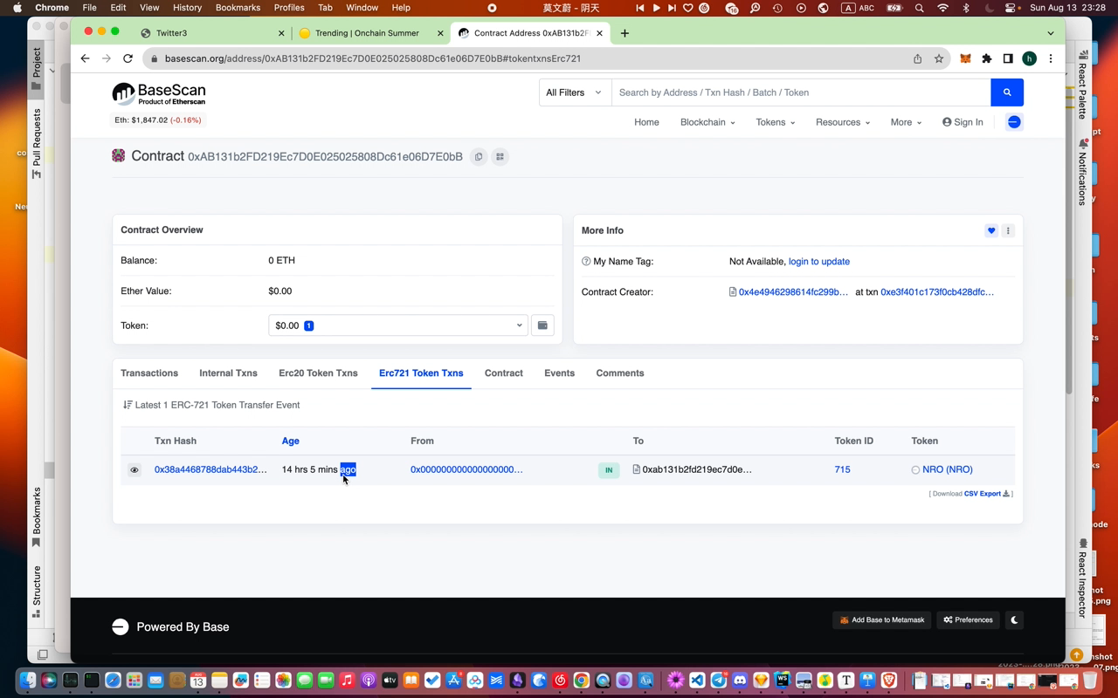Viewport: 1118px width, 698px height.
Task: Open txn hash 0x38a4468788dab443b2
Action: 210,469
